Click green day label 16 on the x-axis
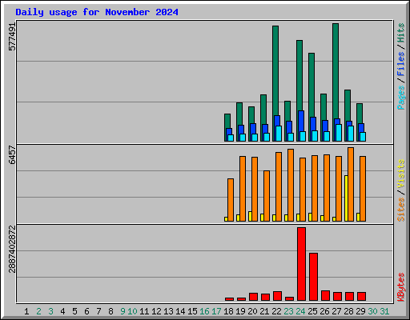Image resolution: width=410 pixels, height=320 pixels. coord(204,311)
